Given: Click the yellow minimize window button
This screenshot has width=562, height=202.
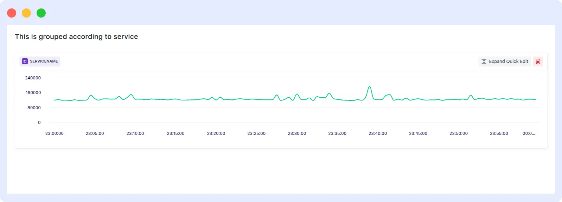Looking at the screenshot, I should (26, 13).
